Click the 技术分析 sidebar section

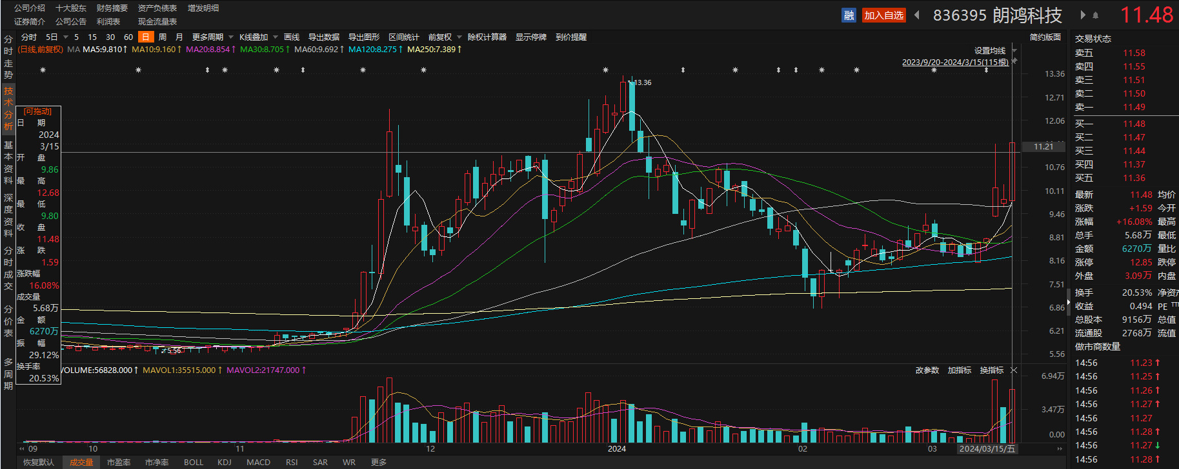pyautogui.click(x=8, y=108)
